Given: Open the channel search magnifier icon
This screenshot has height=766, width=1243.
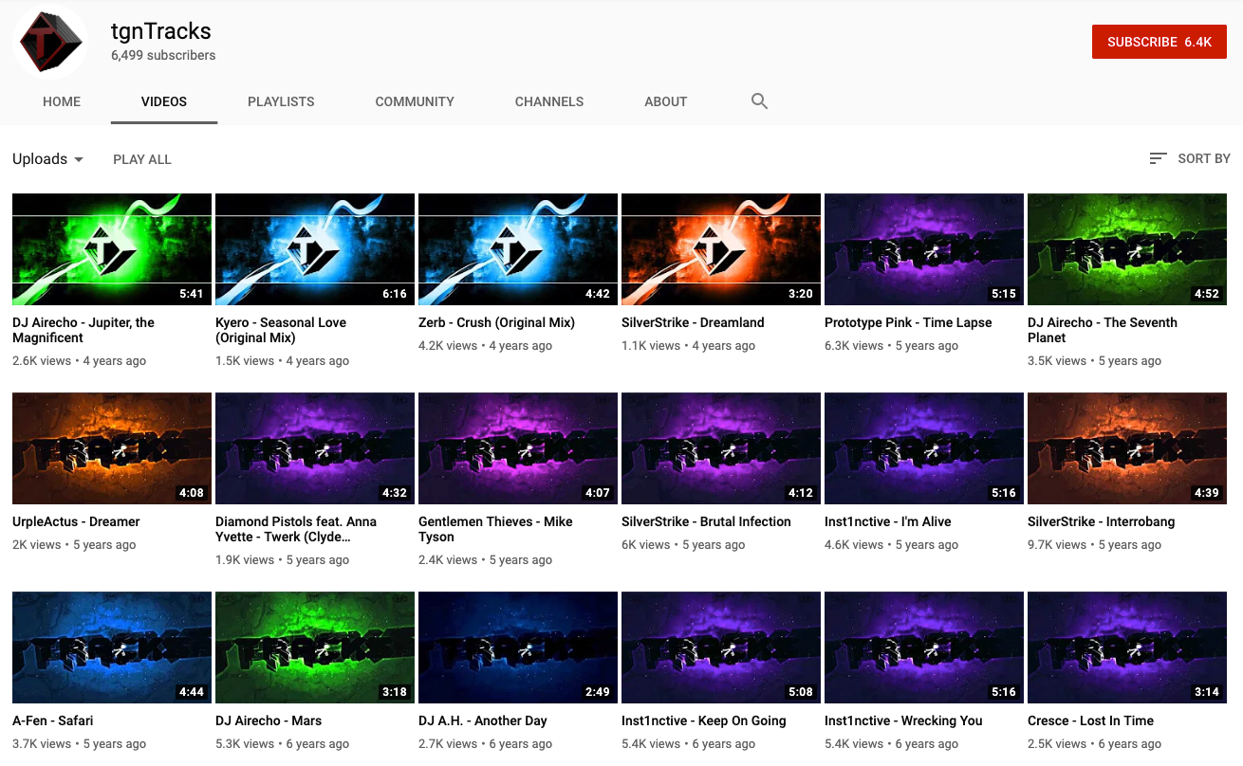Looking at the screenshot, I should (759, 100).
